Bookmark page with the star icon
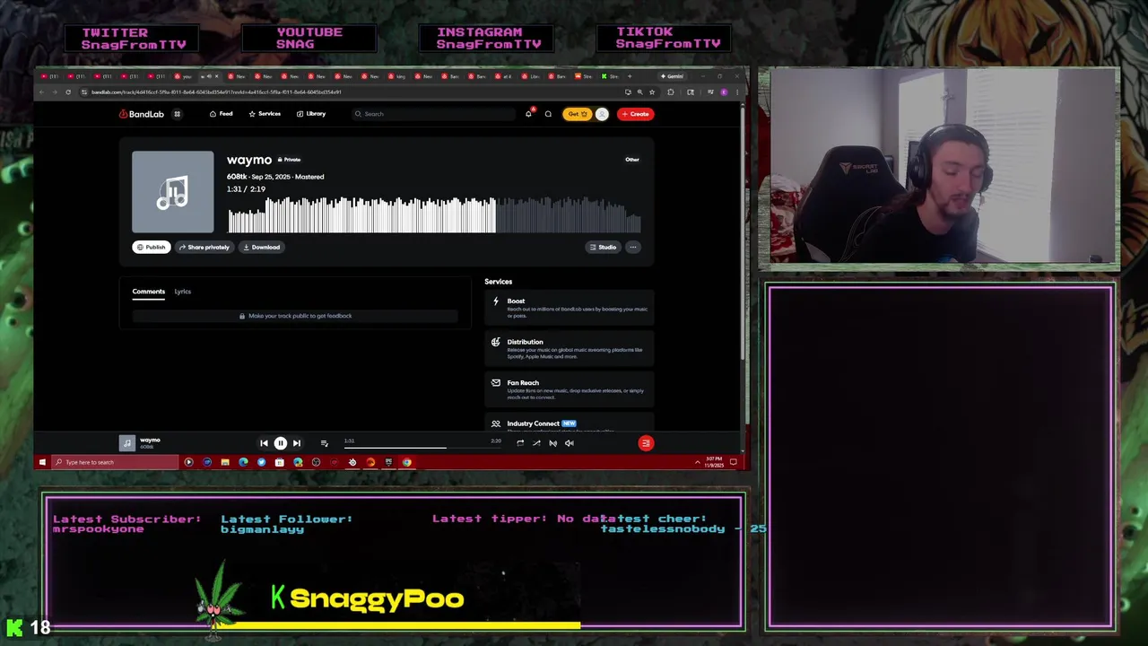The height and width of the screenshot is (646, 1148). click(x=651, y=92)
